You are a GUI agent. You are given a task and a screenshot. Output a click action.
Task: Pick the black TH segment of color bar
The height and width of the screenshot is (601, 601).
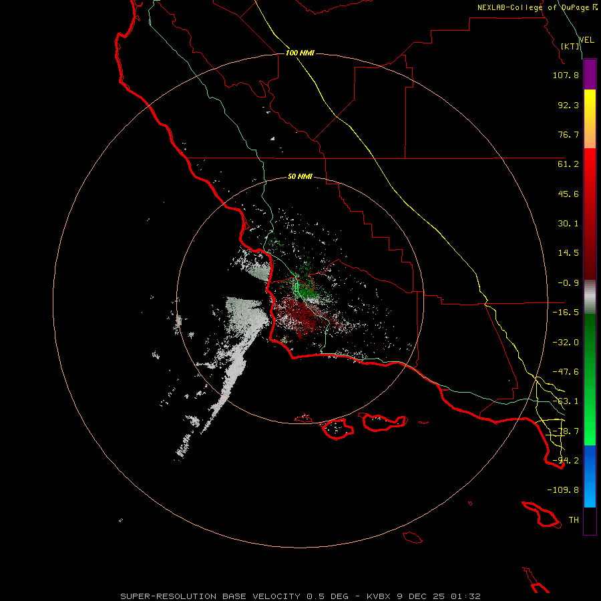pos(590,521)
